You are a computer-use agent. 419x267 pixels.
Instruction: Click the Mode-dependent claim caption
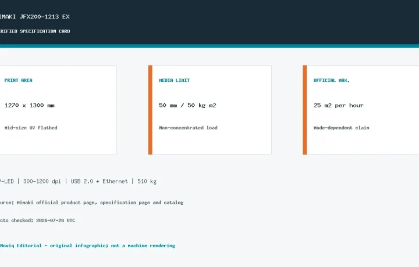click(341, 128)
